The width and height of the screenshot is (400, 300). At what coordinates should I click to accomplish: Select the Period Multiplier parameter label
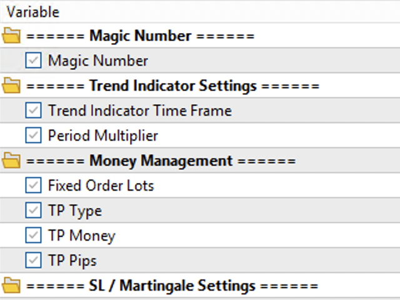point(103,136)
